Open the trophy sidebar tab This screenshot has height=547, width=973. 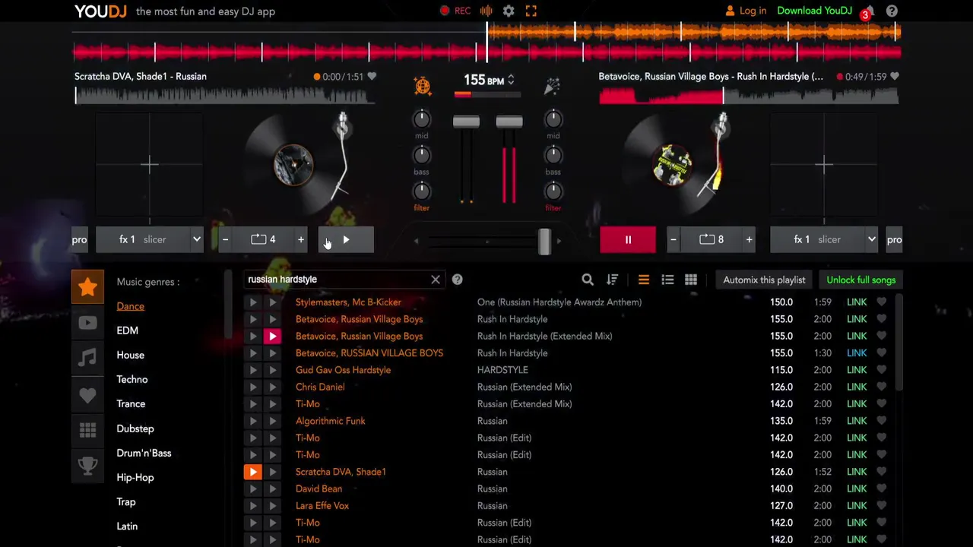tap(87, 465)
